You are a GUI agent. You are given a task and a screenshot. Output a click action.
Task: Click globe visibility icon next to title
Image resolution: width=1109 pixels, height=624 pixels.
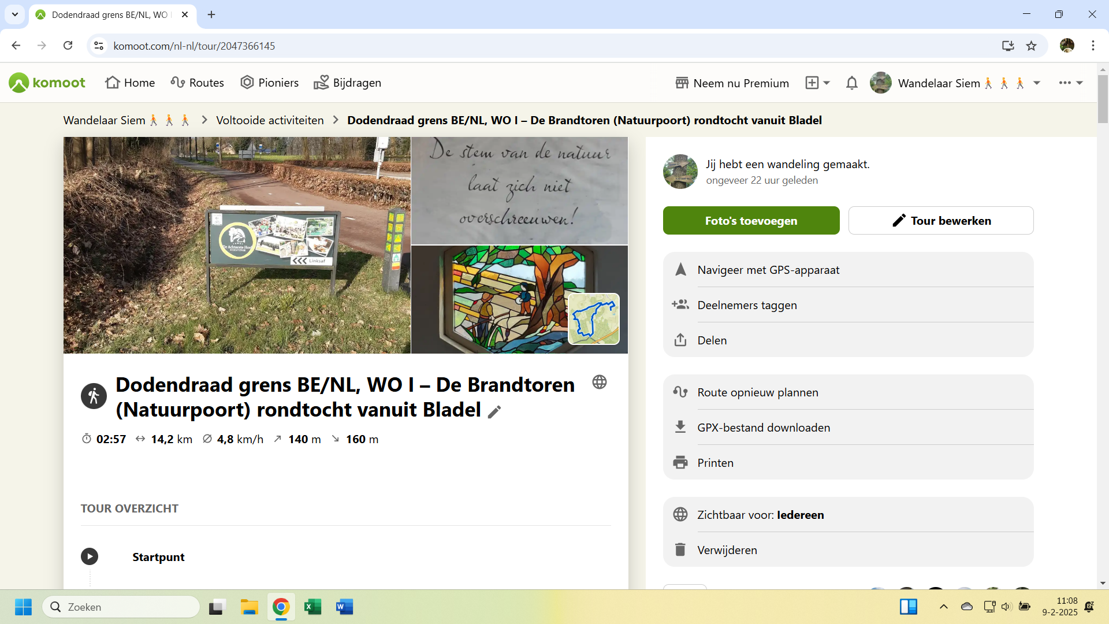coord(600,382)
